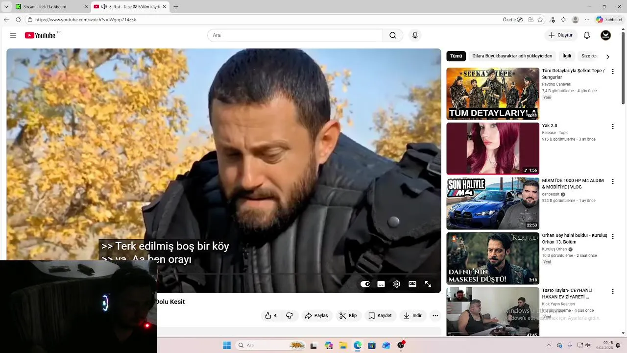627x353 pixels.
Task: Open the YouTube account avatar menu
Action: point(606,35)
